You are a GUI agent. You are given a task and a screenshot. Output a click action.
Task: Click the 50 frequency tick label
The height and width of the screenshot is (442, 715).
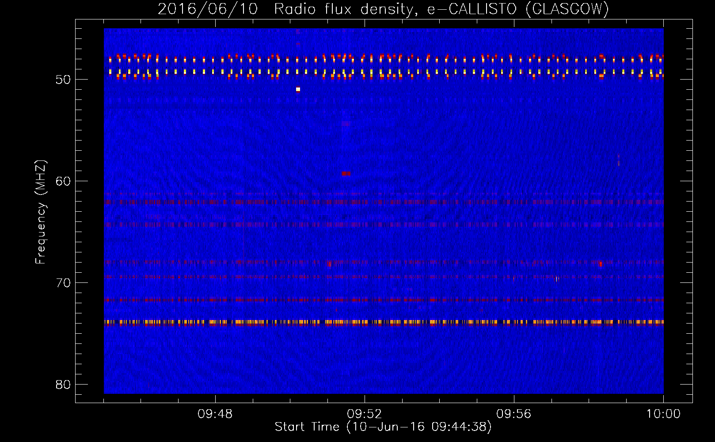coord(63,80)
